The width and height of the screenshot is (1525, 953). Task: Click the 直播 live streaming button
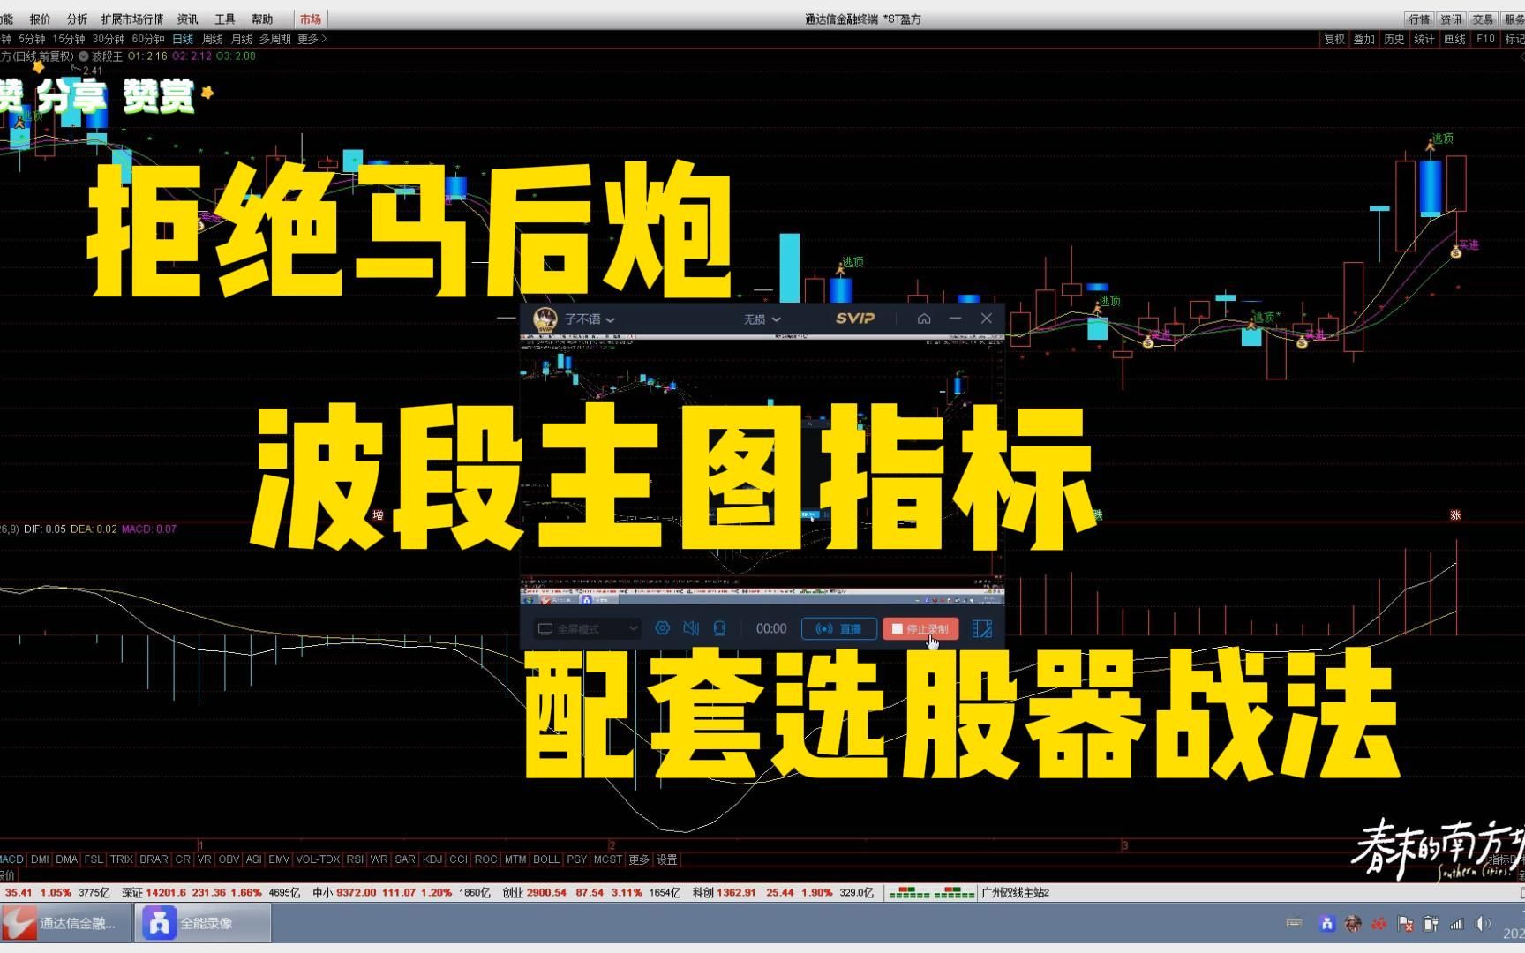[x=838, y=628]
